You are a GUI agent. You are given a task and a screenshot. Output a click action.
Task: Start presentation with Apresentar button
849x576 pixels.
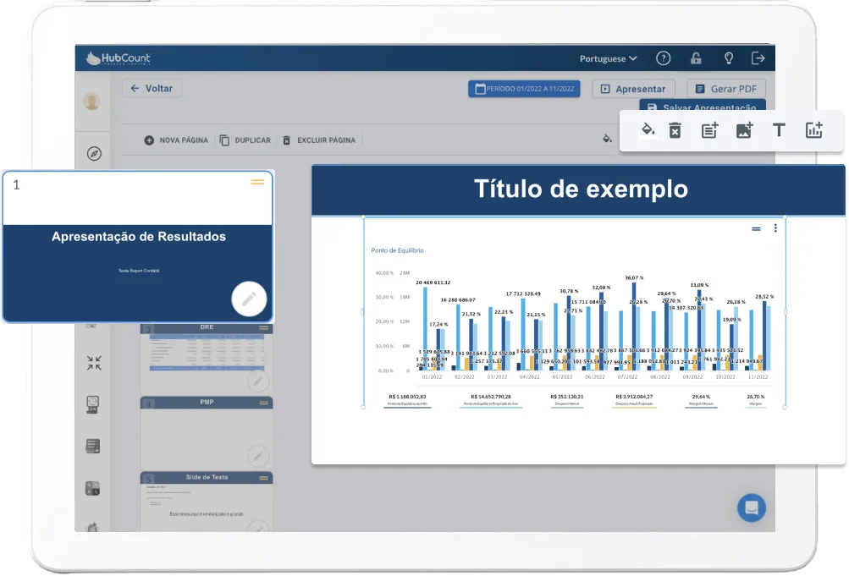(633, 89)
